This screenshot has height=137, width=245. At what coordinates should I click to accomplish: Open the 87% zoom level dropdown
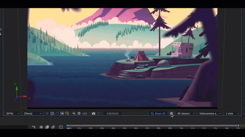click(13, 114)
